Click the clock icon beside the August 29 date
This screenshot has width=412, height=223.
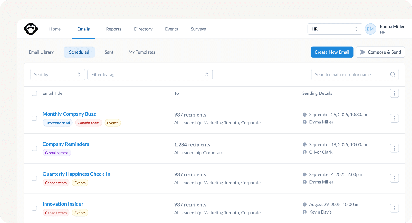[x=305, y=204]
